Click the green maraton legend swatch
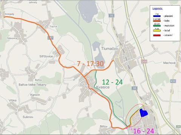Viewport: 181px width, 135px height. pos(157,25)
